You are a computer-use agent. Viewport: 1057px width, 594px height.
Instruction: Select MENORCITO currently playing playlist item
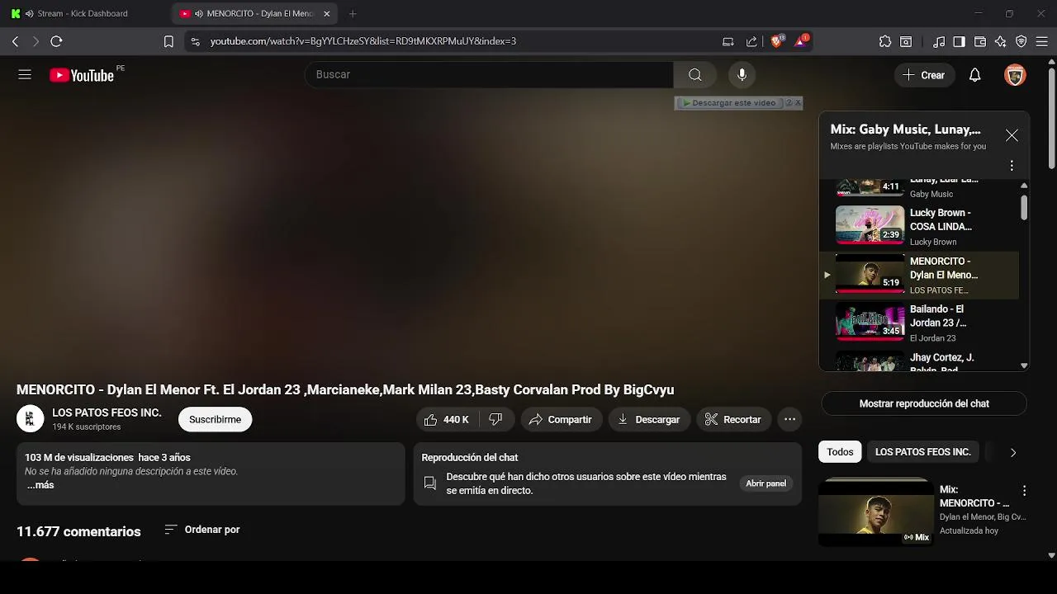919,275
